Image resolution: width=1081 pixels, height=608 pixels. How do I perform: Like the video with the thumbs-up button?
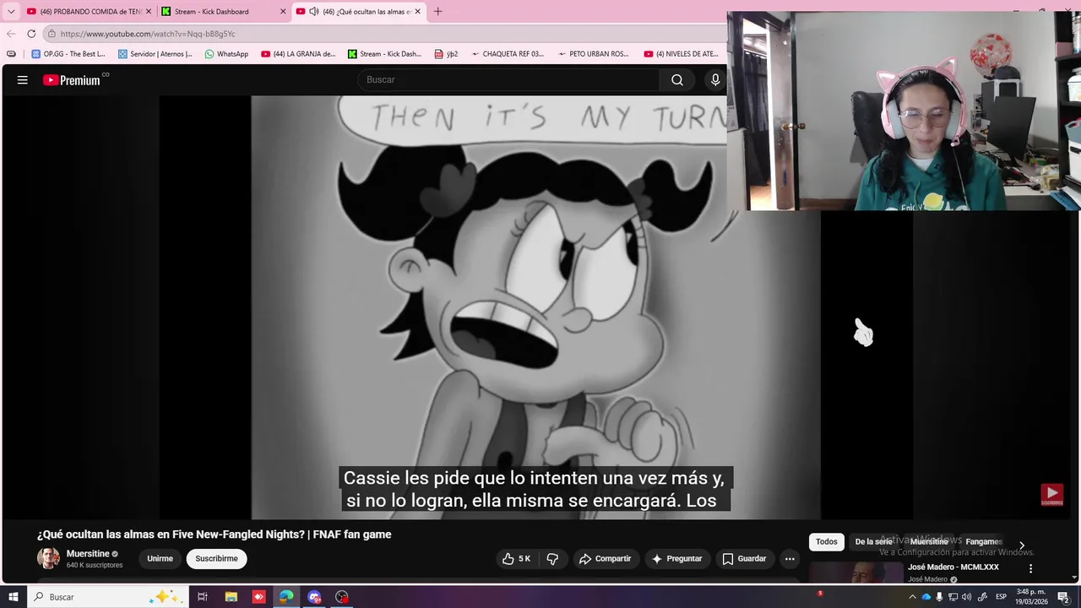(x=516, y=558)
